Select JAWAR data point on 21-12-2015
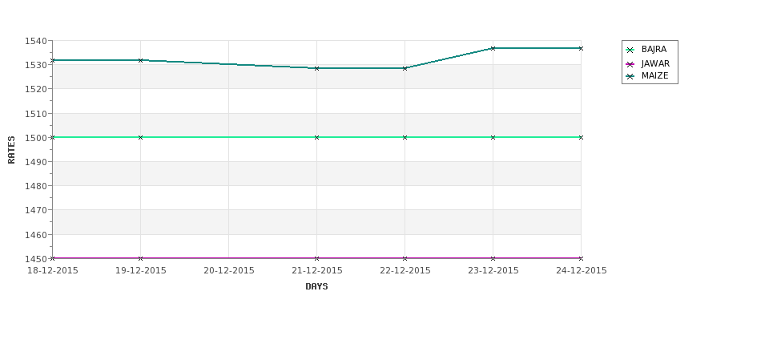Viewport: 781px width, 344px height. [316, 258]
